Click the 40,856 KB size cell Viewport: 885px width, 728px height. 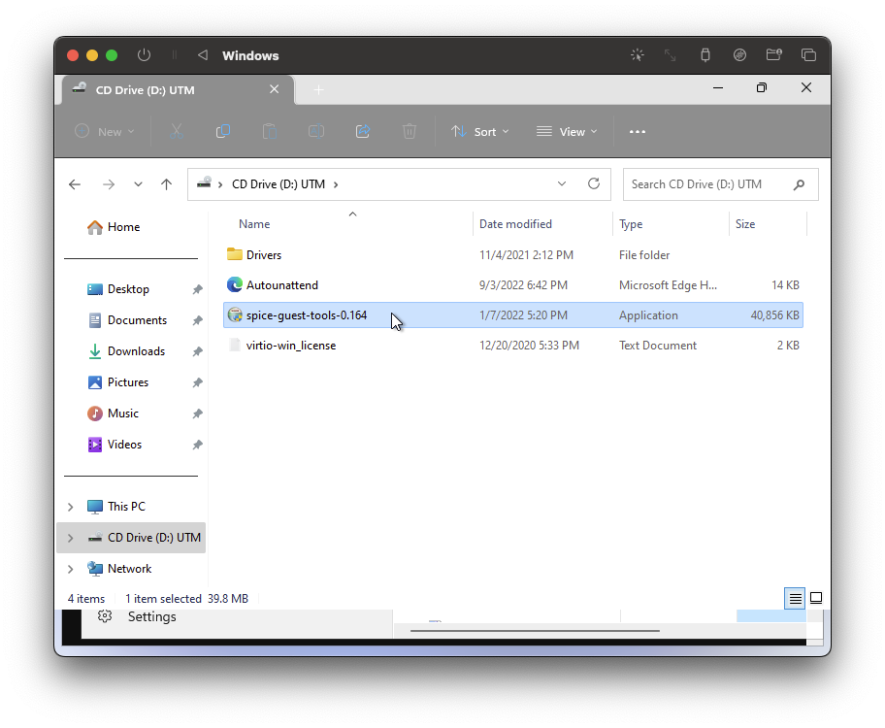(774, 315)
